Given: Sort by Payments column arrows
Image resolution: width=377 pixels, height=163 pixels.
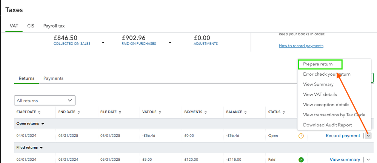Looking at the screenshot, I should click(x=206, y=112).
